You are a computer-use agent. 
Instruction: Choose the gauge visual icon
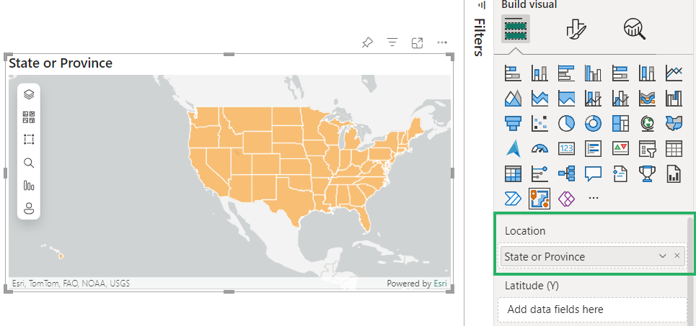[539, 148]
